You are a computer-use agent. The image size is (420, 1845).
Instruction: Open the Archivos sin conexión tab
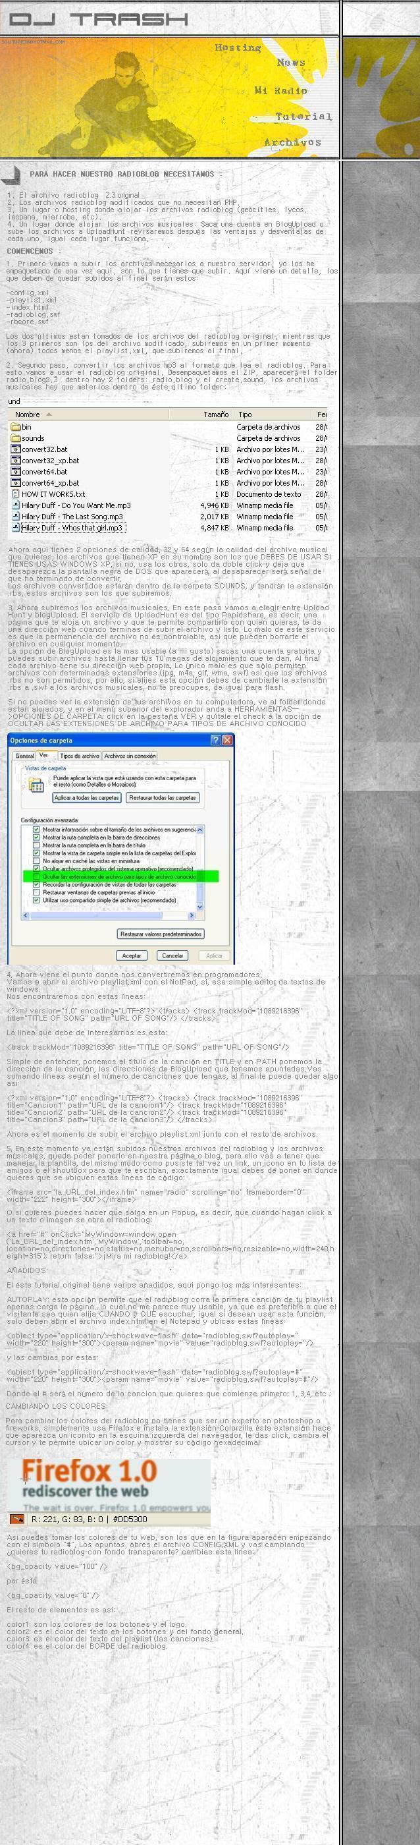coord(130,756)
